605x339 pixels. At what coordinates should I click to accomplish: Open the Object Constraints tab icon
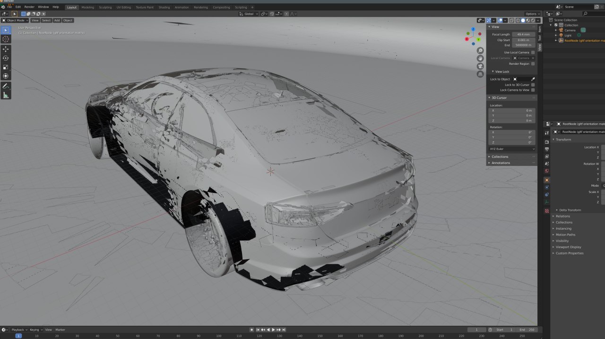coord(547,194)
